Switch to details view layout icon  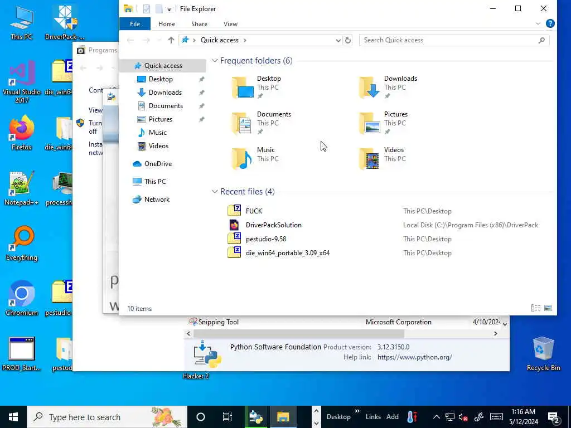(x=536, y=308)
